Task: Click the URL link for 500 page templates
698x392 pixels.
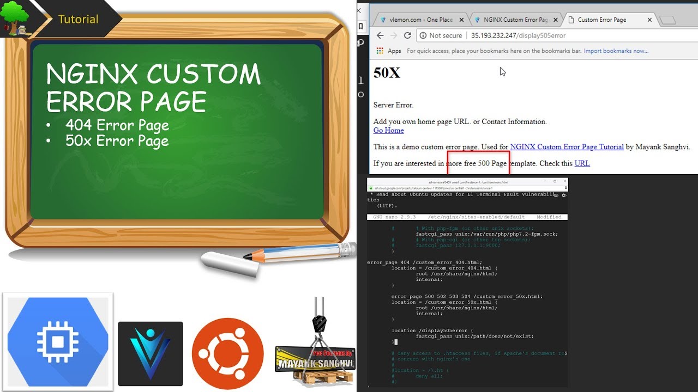Action: (582, 163)
